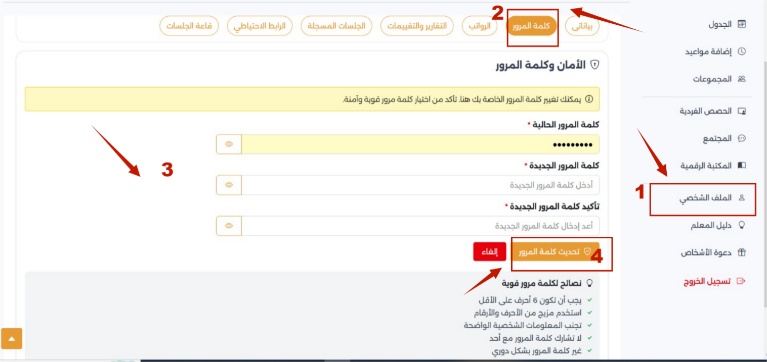Toggle visibility of the new password field
This screenshot has height=362, width=767.
[x=229, y=185]
